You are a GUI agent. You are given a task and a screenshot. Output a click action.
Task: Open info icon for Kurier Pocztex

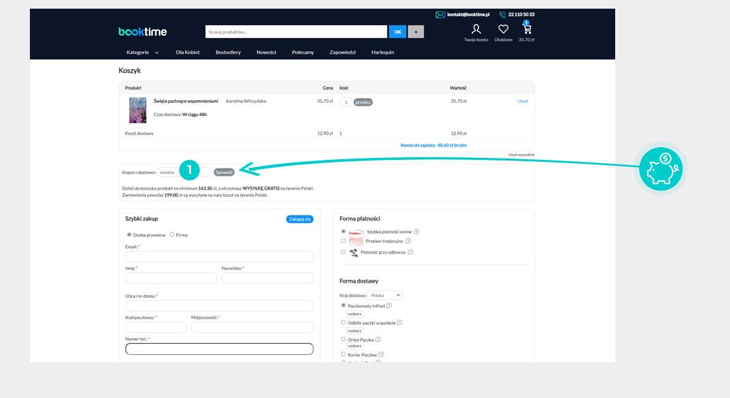click(x=381, y=355)
